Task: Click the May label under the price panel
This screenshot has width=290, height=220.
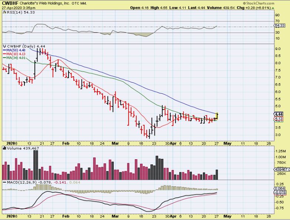Action: click(x=227, y=143)
